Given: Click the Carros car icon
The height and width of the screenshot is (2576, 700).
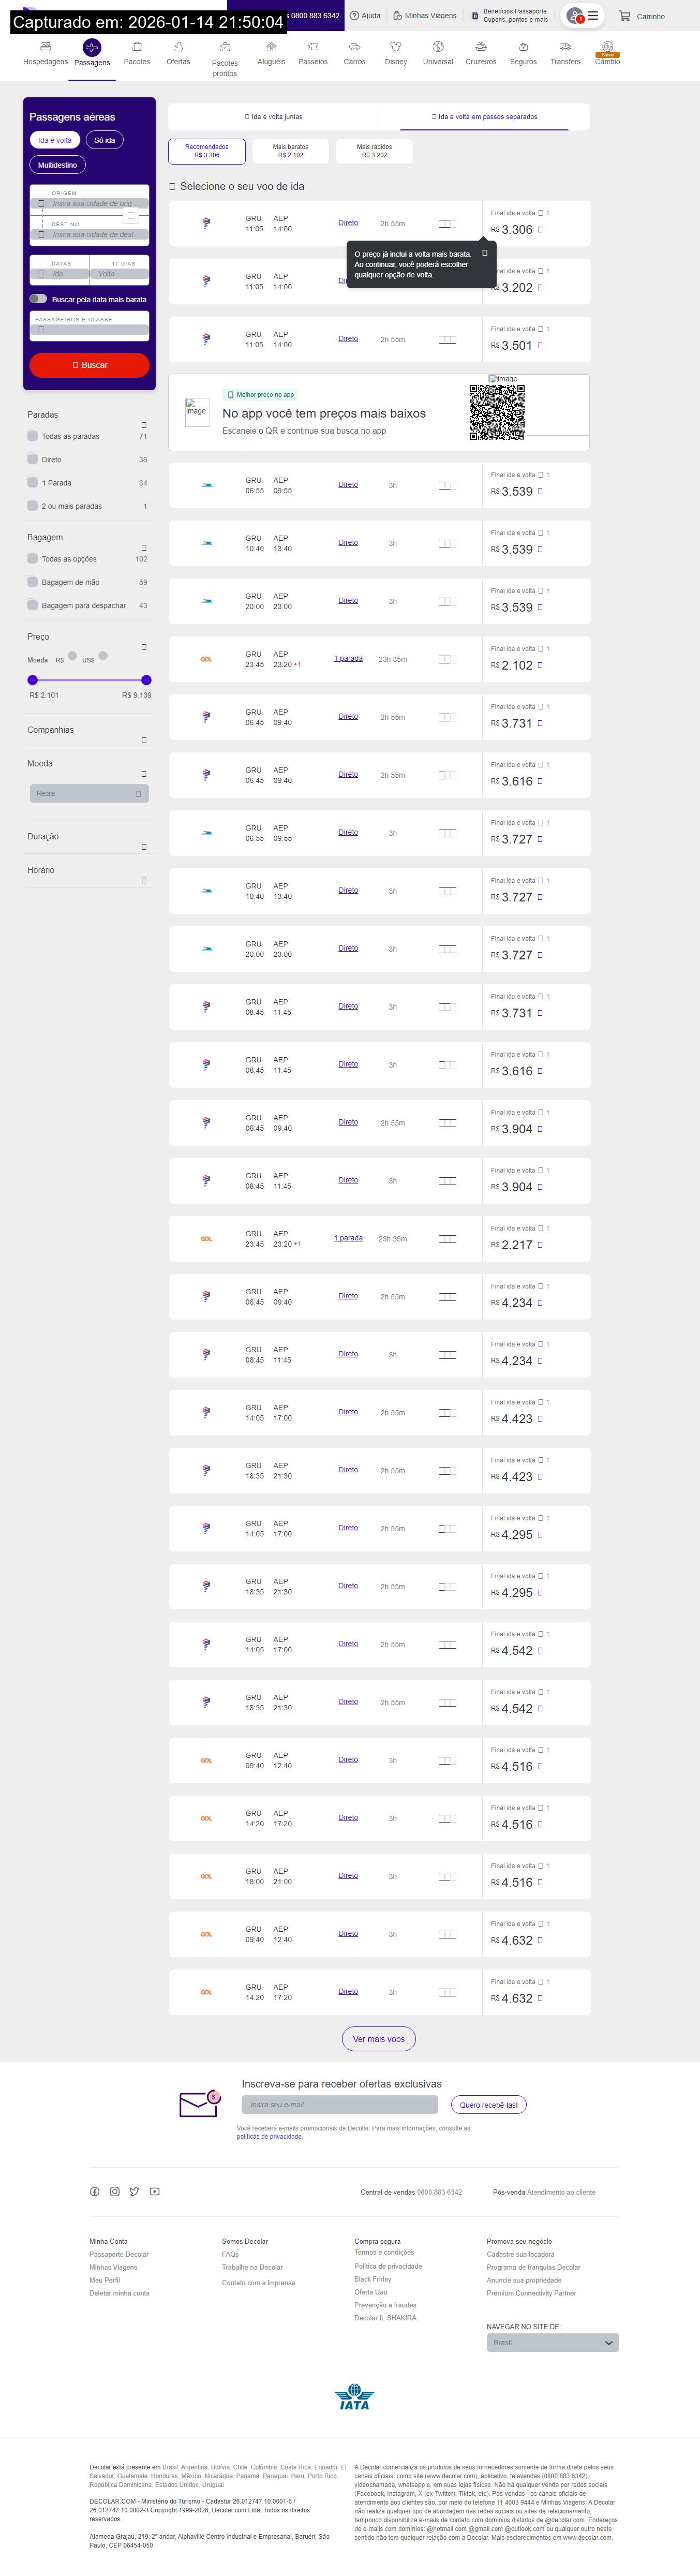Looking at the screenshot, I should [x=354, y=47].
